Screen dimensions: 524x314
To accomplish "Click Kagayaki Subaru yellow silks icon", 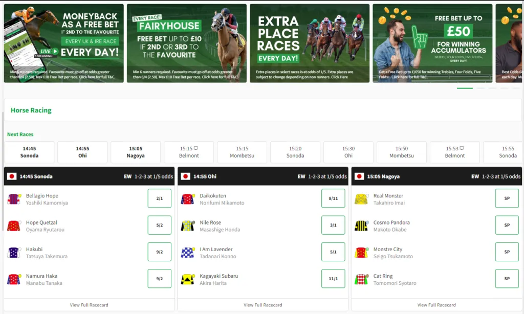I will [x=187, y=279].
